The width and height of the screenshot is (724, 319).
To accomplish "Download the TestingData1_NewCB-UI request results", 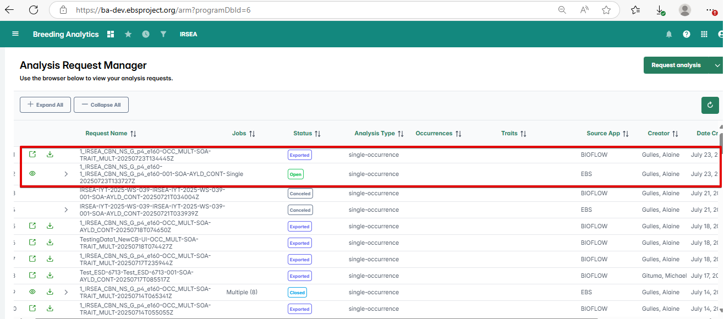I will click(x=50, y=243).
